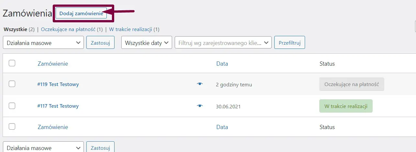Viewport: 416px width, 152px height.
Task: Open the top Działania masowe dropdown
Action: [43, 43]
